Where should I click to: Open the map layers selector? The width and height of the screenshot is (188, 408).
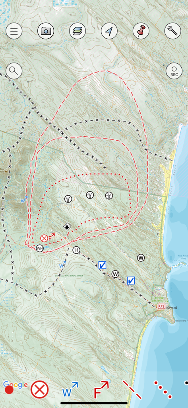pos(78,31)
